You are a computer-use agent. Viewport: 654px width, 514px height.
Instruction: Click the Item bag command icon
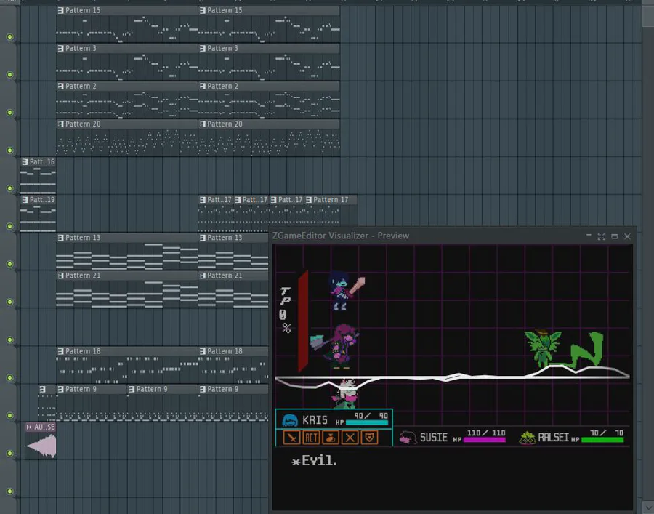pos(331,438)
